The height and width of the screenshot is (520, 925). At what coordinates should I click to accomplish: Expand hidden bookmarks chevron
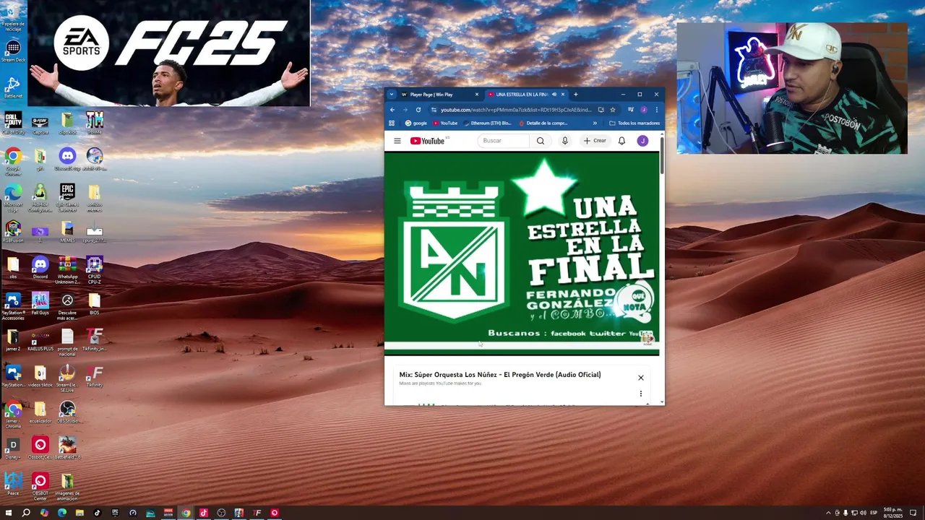coord(595,123)
